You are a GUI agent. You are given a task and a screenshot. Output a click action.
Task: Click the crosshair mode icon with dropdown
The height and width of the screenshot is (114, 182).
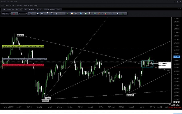[x=61, y=14]
